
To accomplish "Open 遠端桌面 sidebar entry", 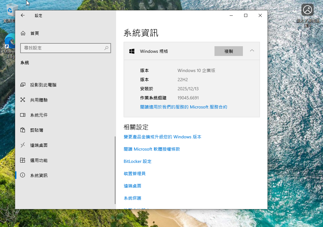I will click(39, 145).
